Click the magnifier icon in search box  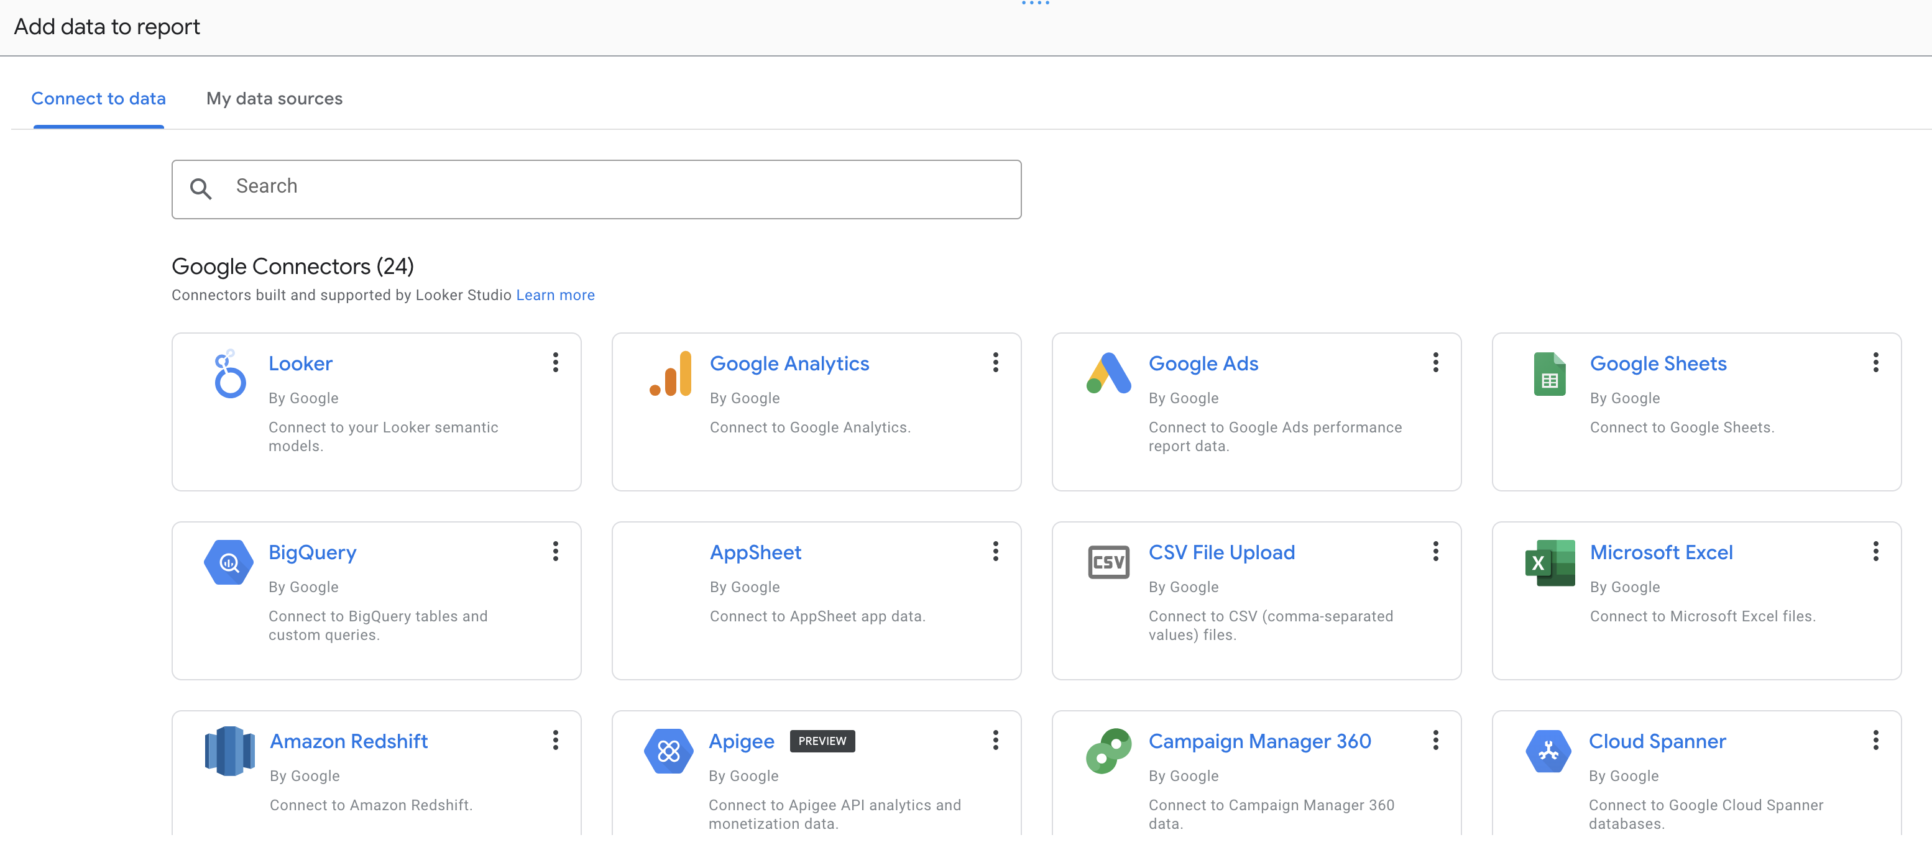tap(200, 188)
